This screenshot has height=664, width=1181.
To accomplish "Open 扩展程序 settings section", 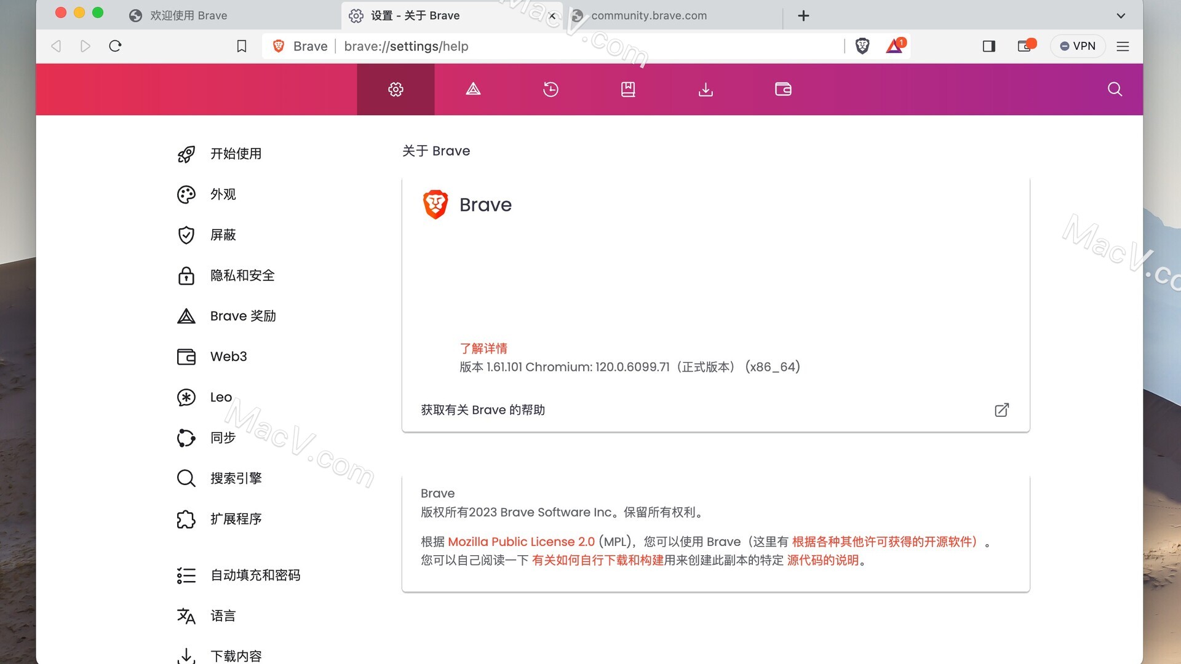I will coord(220,519).
